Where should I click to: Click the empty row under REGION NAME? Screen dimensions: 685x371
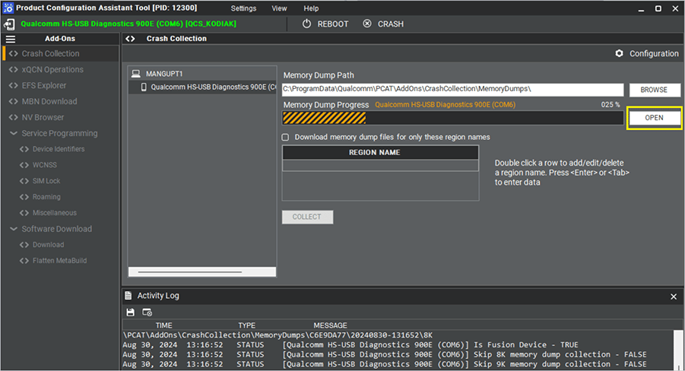tap(380, 165)
